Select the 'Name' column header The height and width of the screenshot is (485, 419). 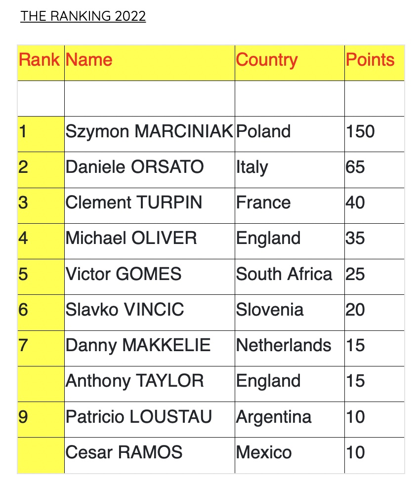tap(89, 60)
